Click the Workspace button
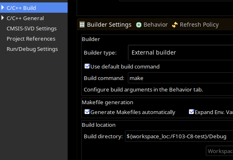 point(219,151)
